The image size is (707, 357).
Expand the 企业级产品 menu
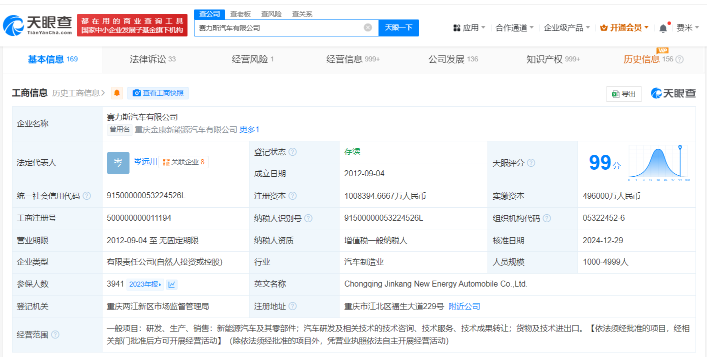click(x=566, y=28)
